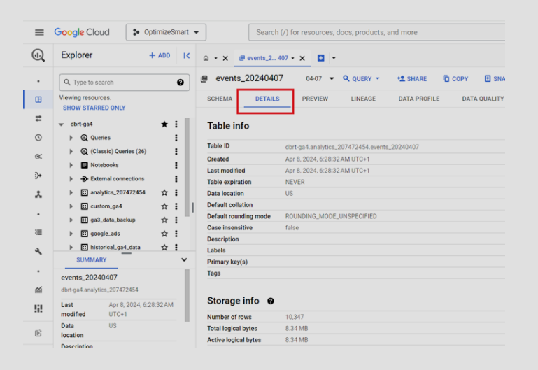Screen dimensions: 538x370
Task: Unstar the dbrt-ga4 project
Action: (164, 124)
